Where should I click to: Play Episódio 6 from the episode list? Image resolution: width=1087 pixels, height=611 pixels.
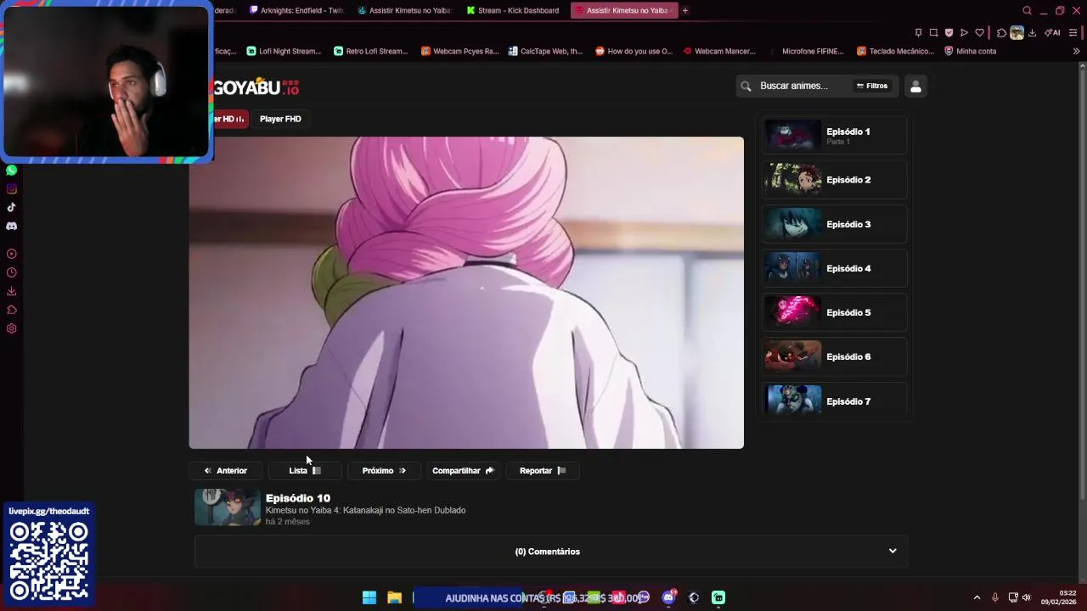point(834,356)
